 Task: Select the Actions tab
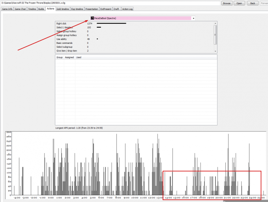tap(51, 9)
